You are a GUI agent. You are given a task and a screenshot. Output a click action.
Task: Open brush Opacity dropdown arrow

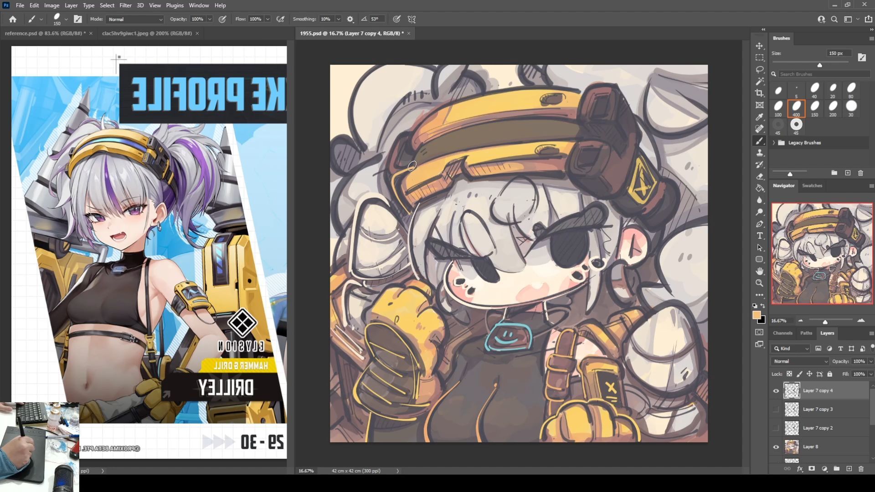[210, 19]
